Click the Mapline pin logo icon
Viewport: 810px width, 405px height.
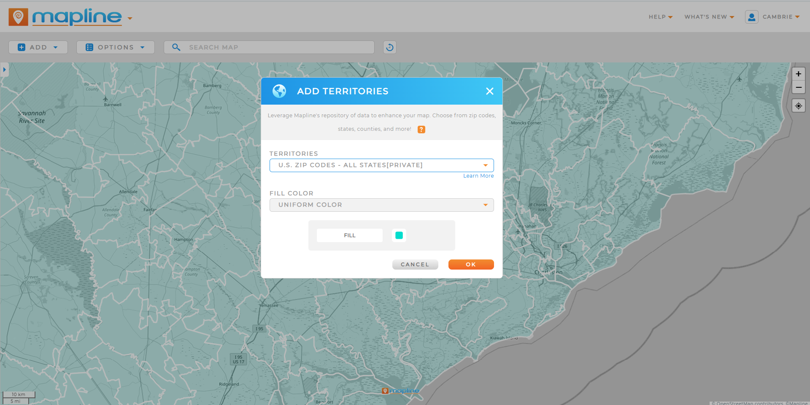(18, 17)
